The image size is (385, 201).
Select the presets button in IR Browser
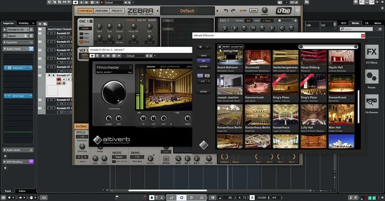tap(204, 66)
